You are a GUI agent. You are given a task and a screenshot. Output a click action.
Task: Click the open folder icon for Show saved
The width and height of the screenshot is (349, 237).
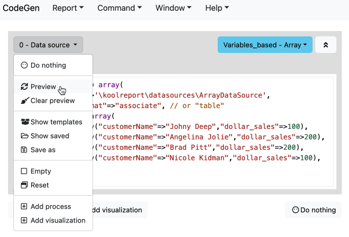pyautogui.click(x=25, y=136)
